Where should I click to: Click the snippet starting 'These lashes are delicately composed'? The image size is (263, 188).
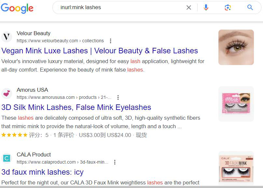101,122
